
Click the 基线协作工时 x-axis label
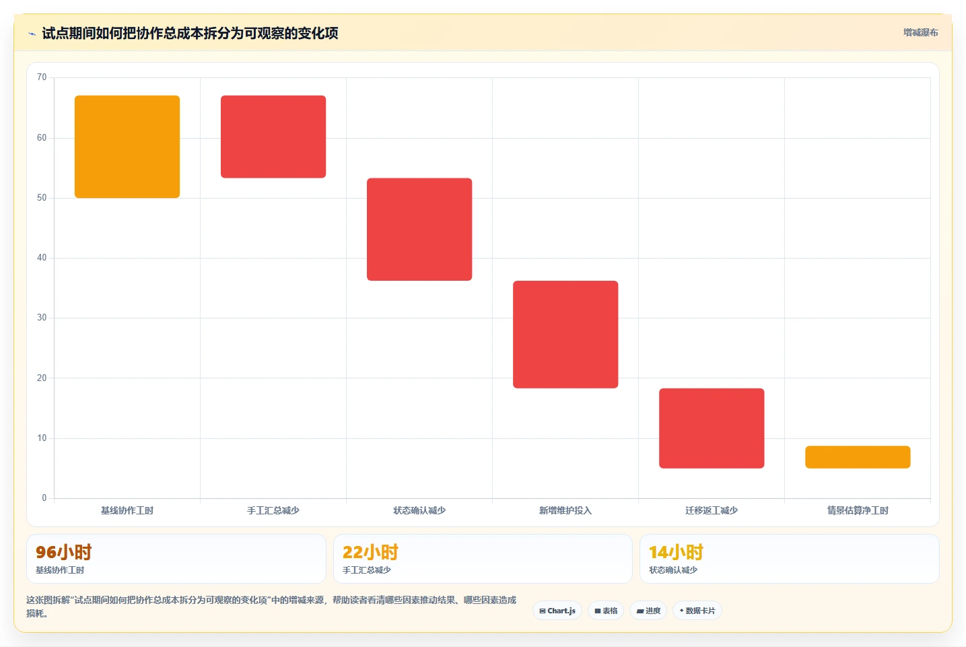coord(127,510)
